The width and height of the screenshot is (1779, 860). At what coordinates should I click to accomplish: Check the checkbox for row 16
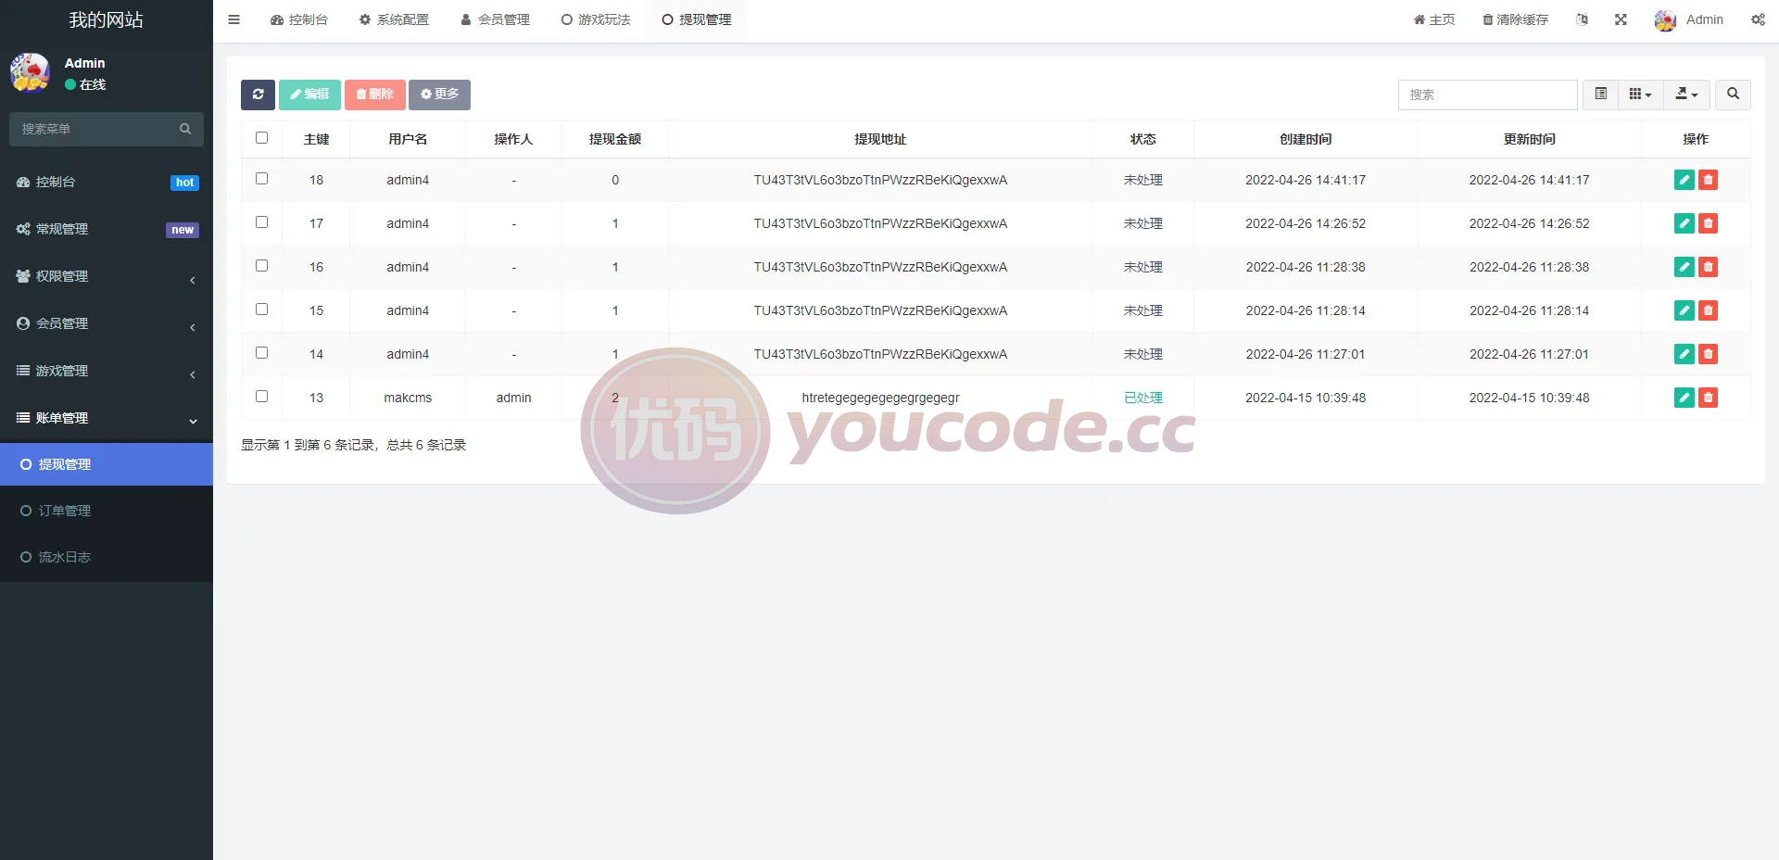261,266
